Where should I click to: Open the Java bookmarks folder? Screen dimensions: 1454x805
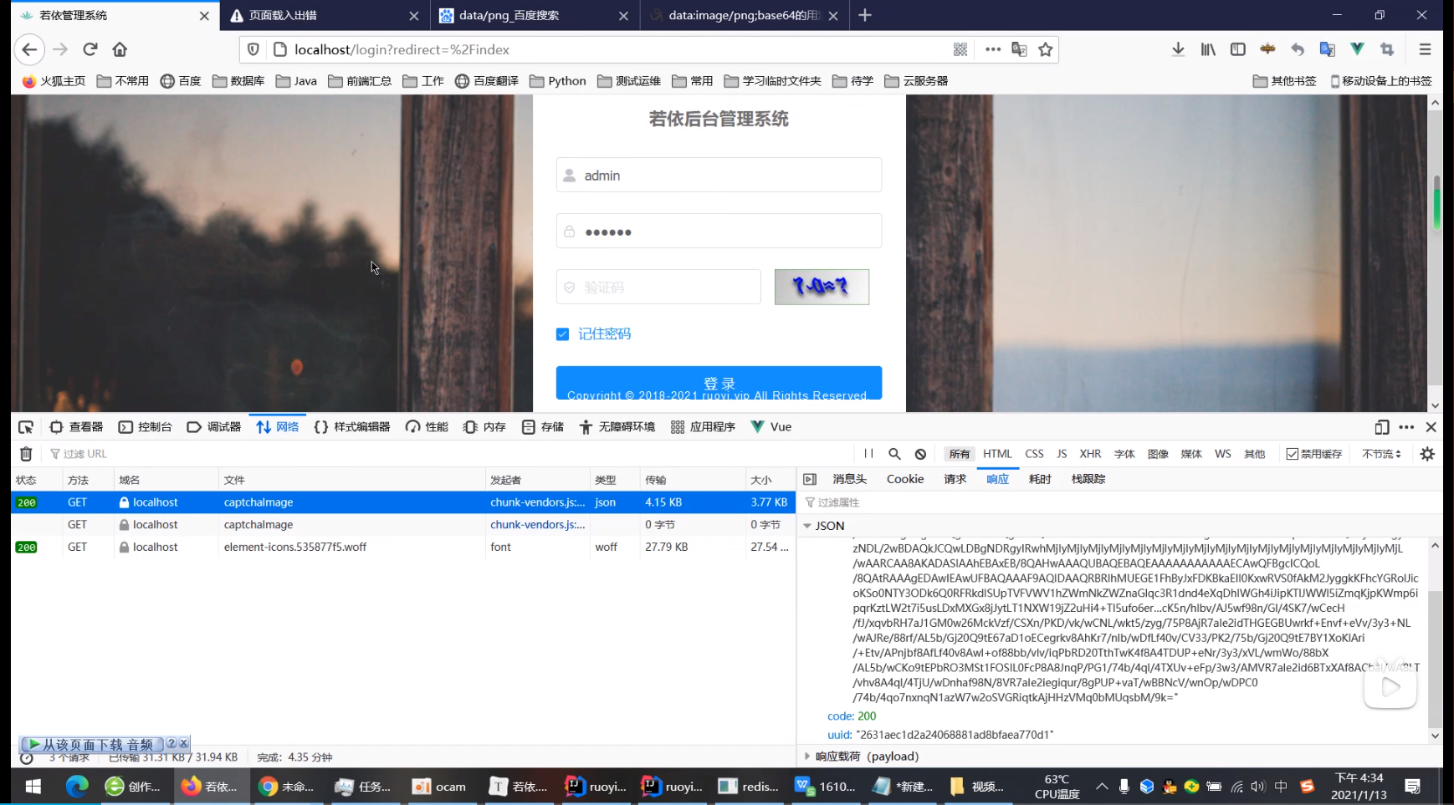pyautogui.click(x=296, y=81)
